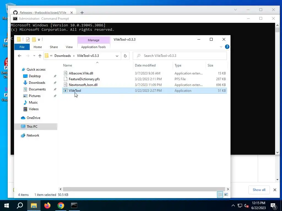Click the Search ViVeTool-v0.3.3 box
Screen dimensions: 282x211
tap(180, 56)
